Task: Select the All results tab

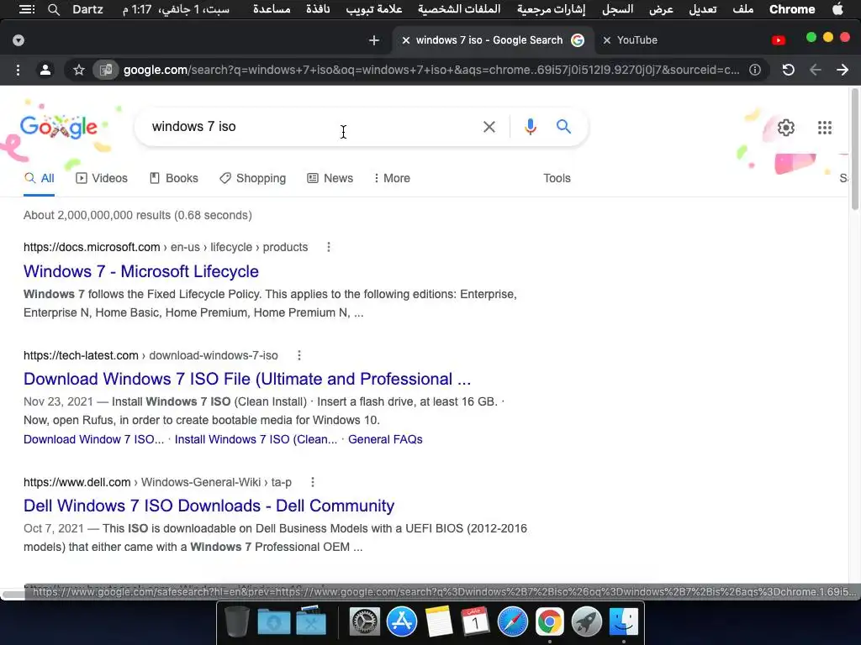Action: point(40,178)
